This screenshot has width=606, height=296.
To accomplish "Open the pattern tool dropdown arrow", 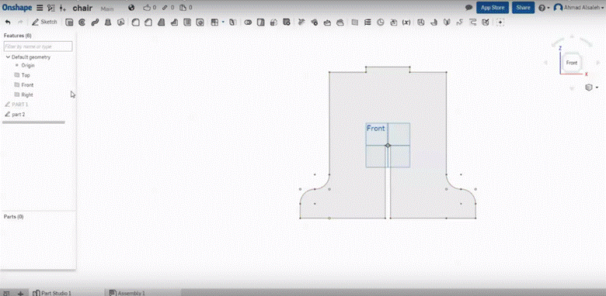I will click(223, 22).
